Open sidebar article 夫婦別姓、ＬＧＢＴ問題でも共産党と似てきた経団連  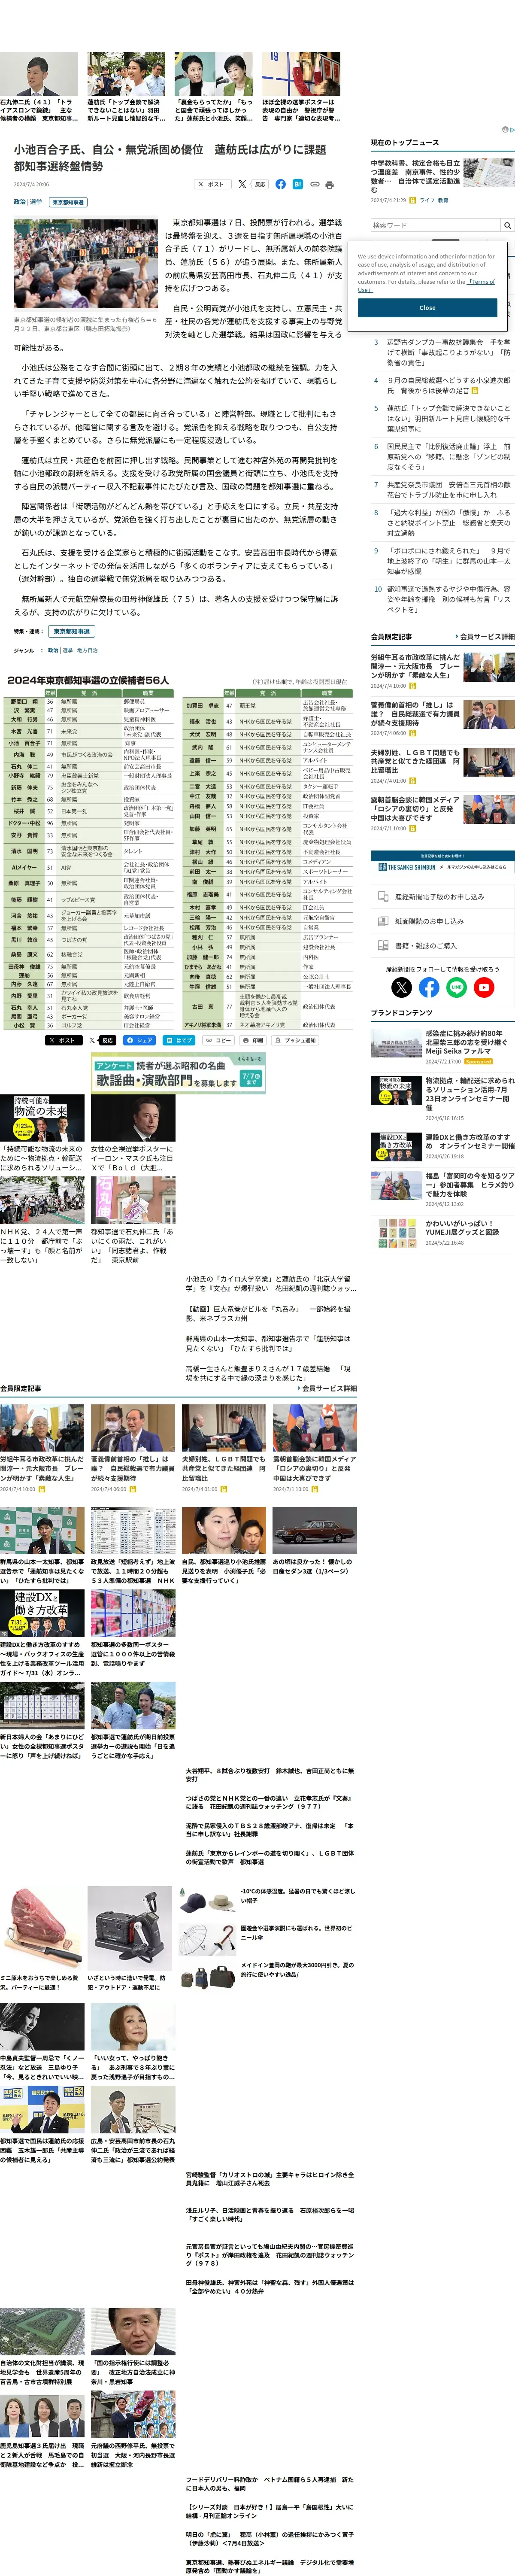tap(416, 761)
